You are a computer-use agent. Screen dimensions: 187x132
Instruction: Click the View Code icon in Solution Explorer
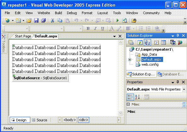point(156,42)
